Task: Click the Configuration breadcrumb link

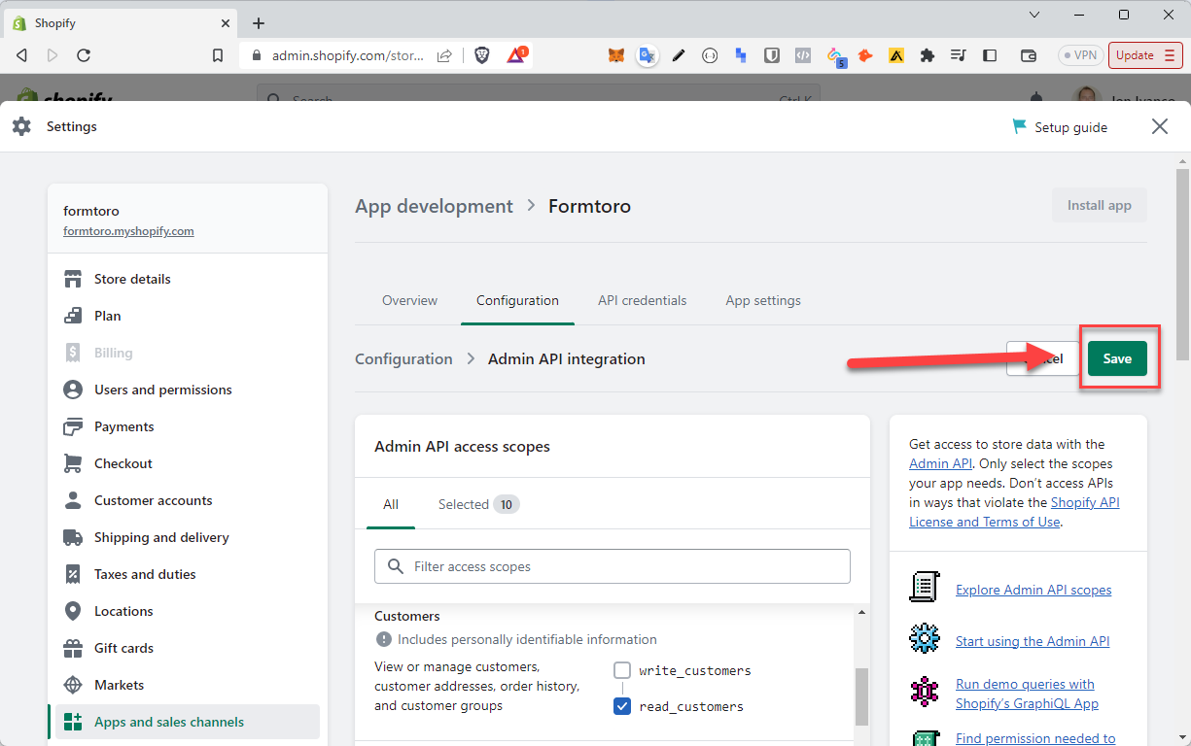Action: pyautogui.click(x=403, y=358)
